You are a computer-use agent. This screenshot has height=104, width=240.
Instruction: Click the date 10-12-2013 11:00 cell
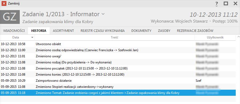coord(13,50)
